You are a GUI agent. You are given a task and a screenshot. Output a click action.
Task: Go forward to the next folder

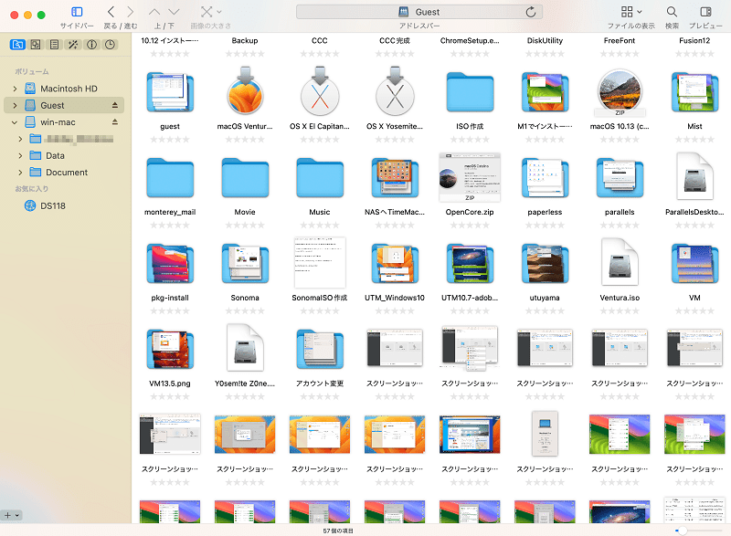coord(130,12)
